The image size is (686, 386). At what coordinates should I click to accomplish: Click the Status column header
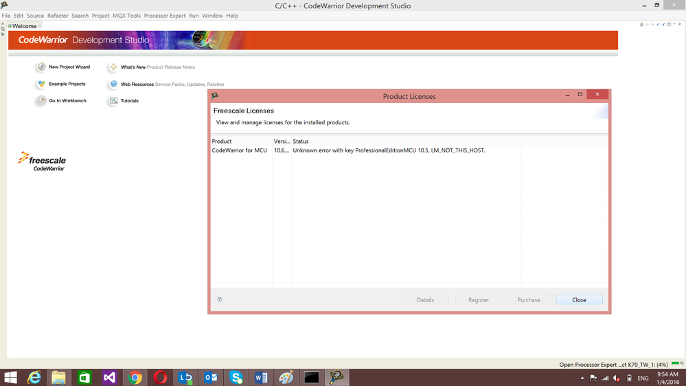pyautogui.click(x=406, y=141)
